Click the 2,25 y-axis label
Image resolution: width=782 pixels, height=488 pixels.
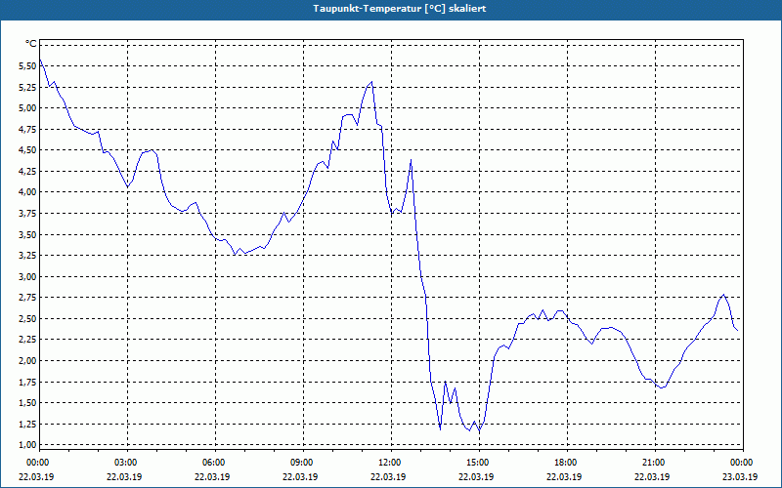tap(28, 340)
